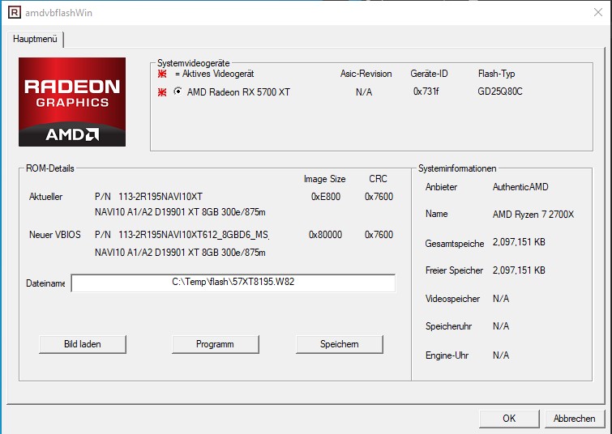Click the red star in the Aktives Videogerät legend
The width and height of the screenshot is (612, 434).
tap(162, 74)
